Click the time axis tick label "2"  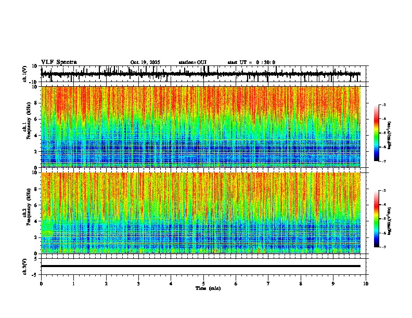(x=106, y=284)
